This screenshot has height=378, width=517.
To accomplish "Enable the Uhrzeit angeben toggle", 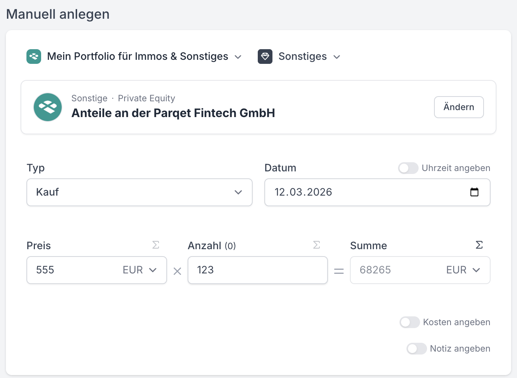I will click(x=408, y=168).
